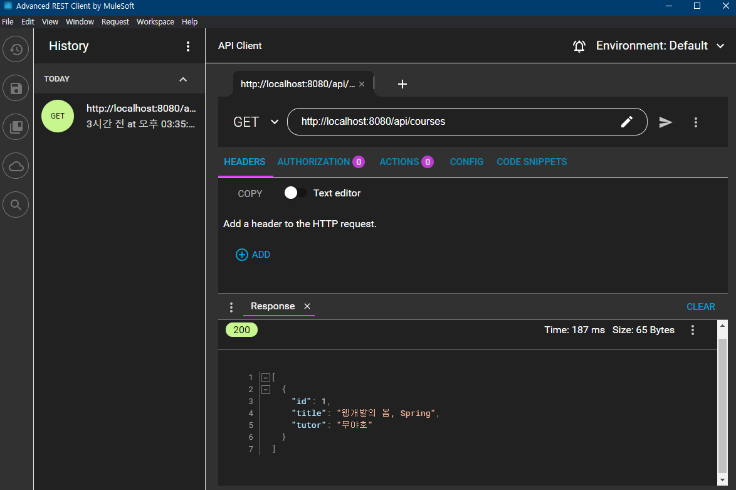Switch to the AUTHORIZATION tab
Image resolution: width=736 pixels, height=490 pixels.
tap(320, 162)
